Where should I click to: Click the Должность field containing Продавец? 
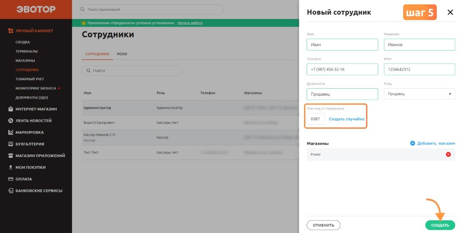point(342,94)
